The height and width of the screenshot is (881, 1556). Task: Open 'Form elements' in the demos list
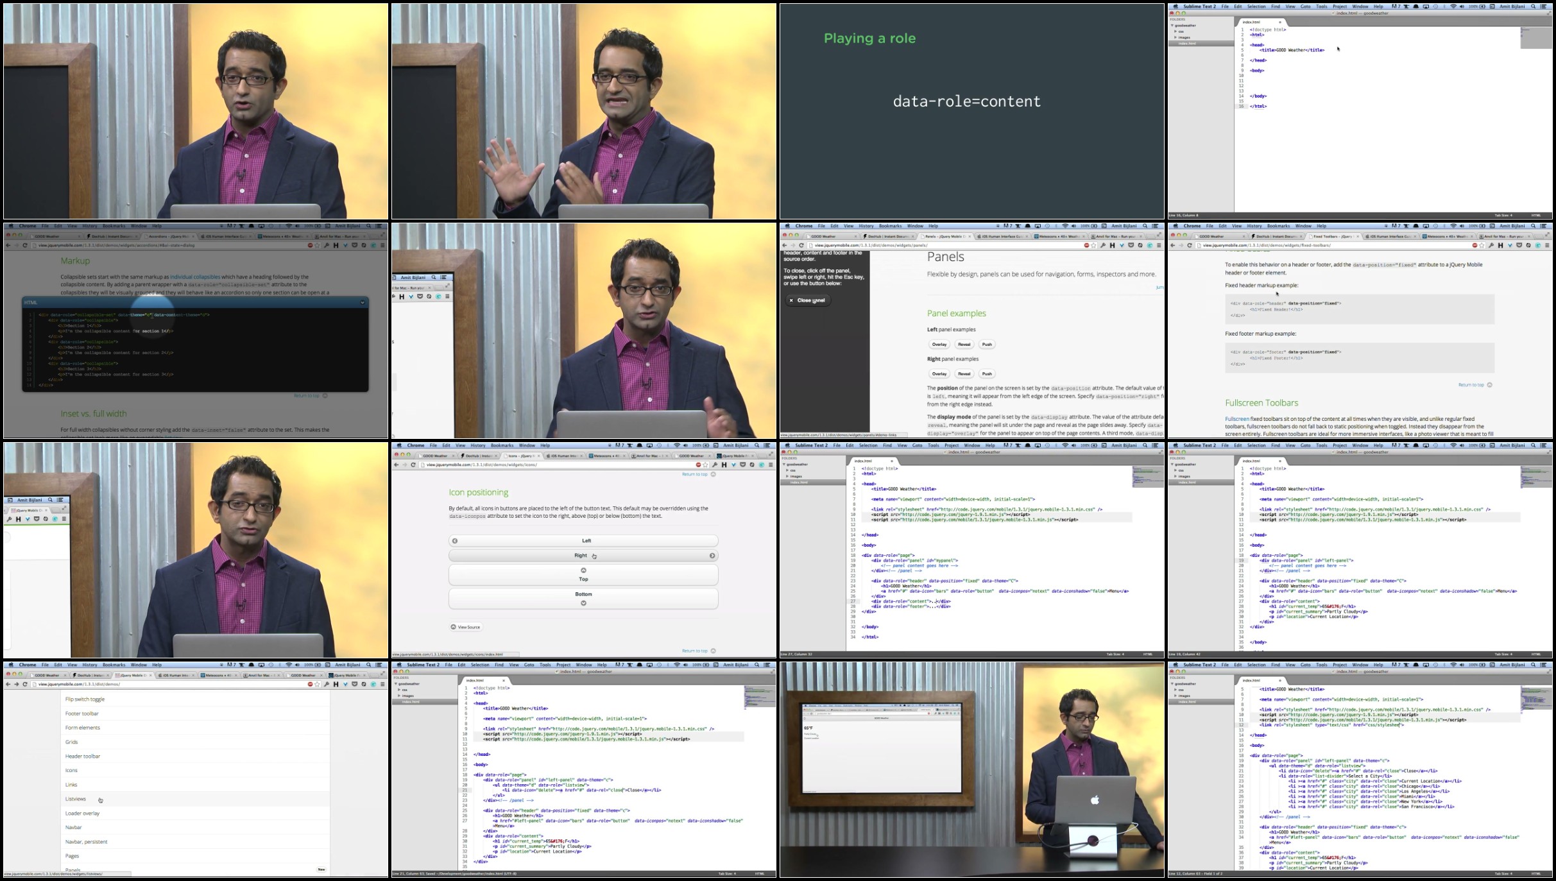[196, 728]
